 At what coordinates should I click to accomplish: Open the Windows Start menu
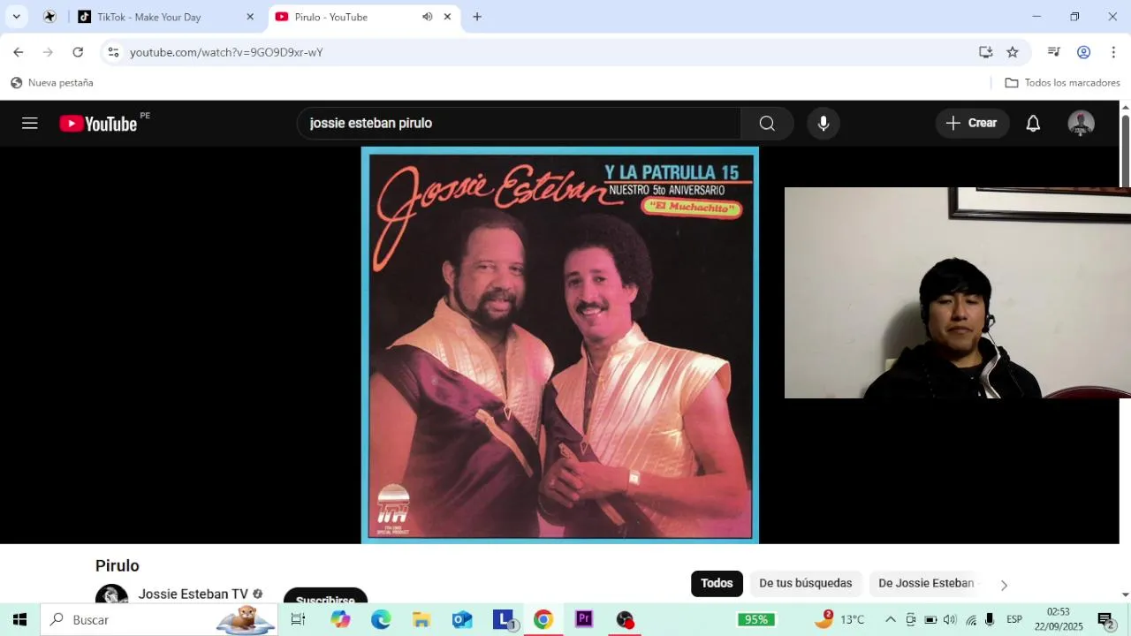19,620
